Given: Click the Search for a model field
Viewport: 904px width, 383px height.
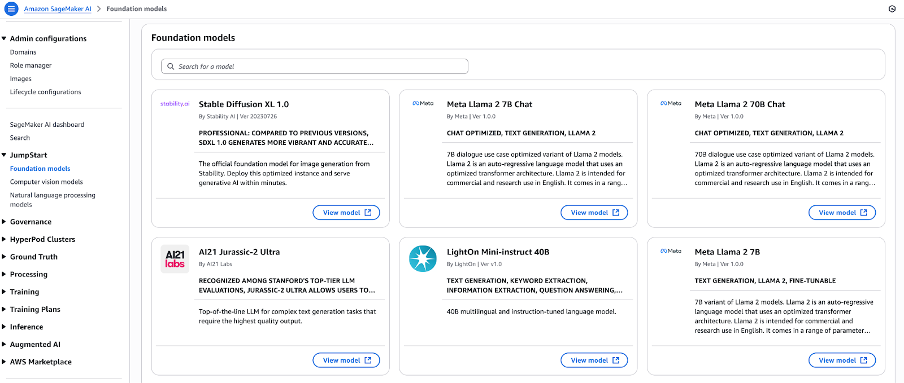Looking at the screenshot, I should point(315,67).
